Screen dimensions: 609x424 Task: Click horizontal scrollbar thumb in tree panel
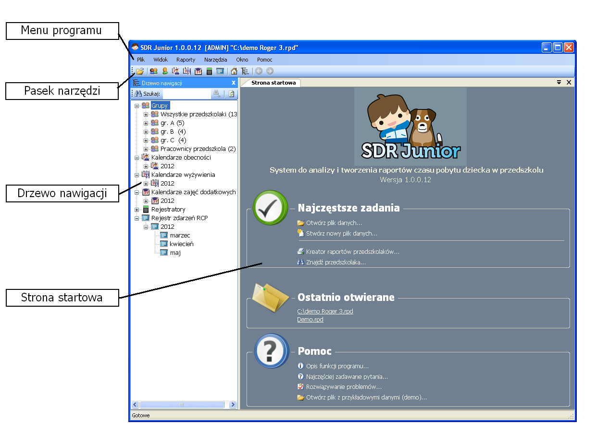(182, 405)
